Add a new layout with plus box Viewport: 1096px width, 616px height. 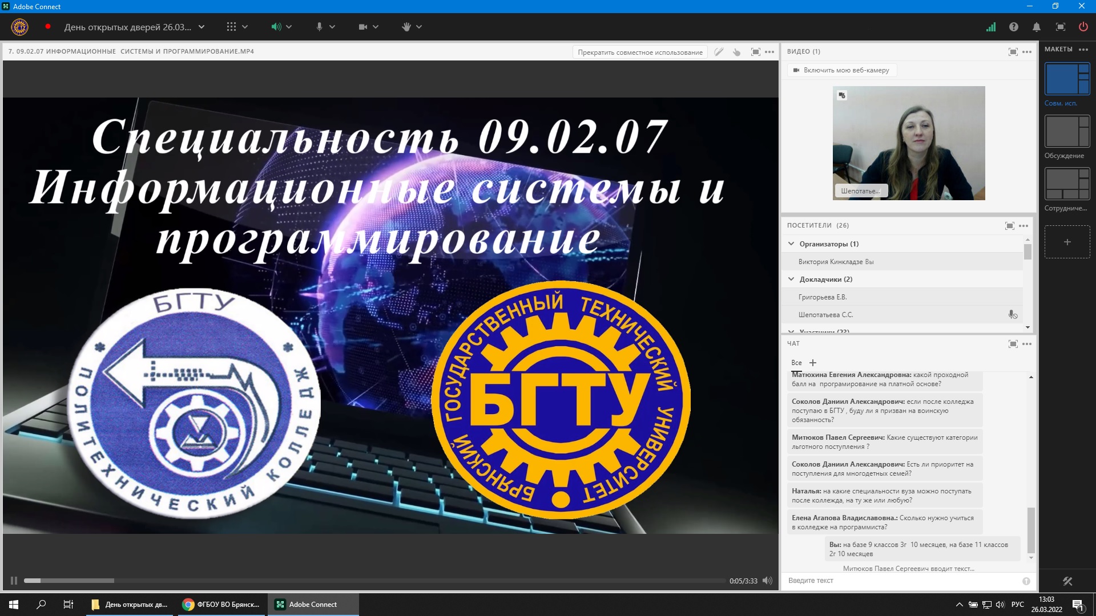1067,242
